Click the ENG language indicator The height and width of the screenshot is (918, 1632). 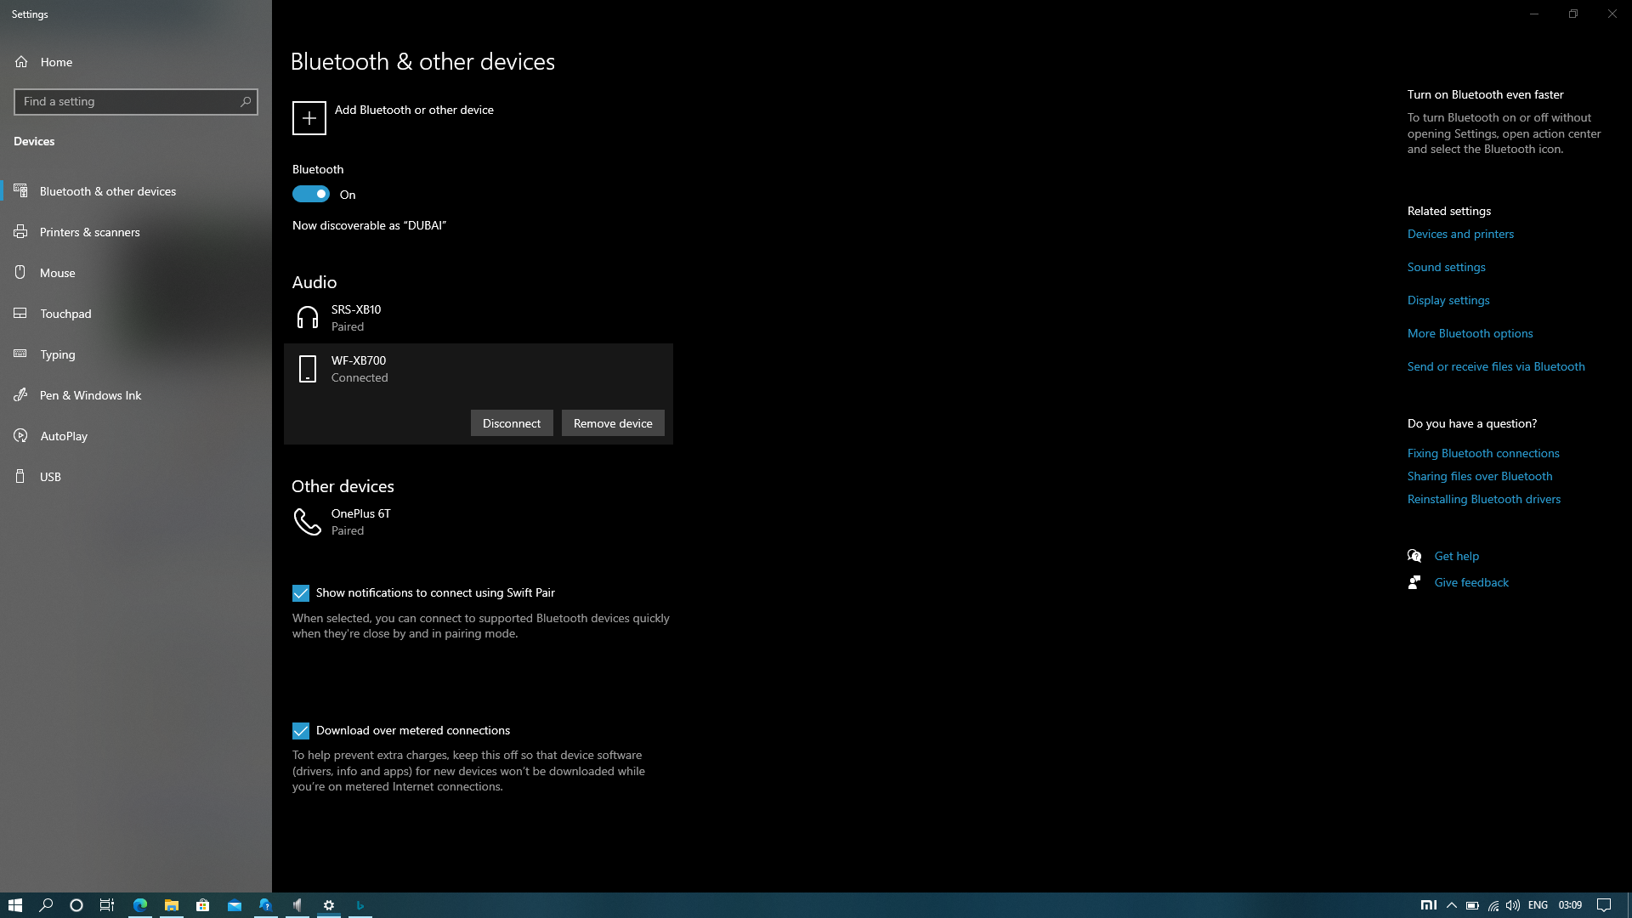(x=1538, y=905)
